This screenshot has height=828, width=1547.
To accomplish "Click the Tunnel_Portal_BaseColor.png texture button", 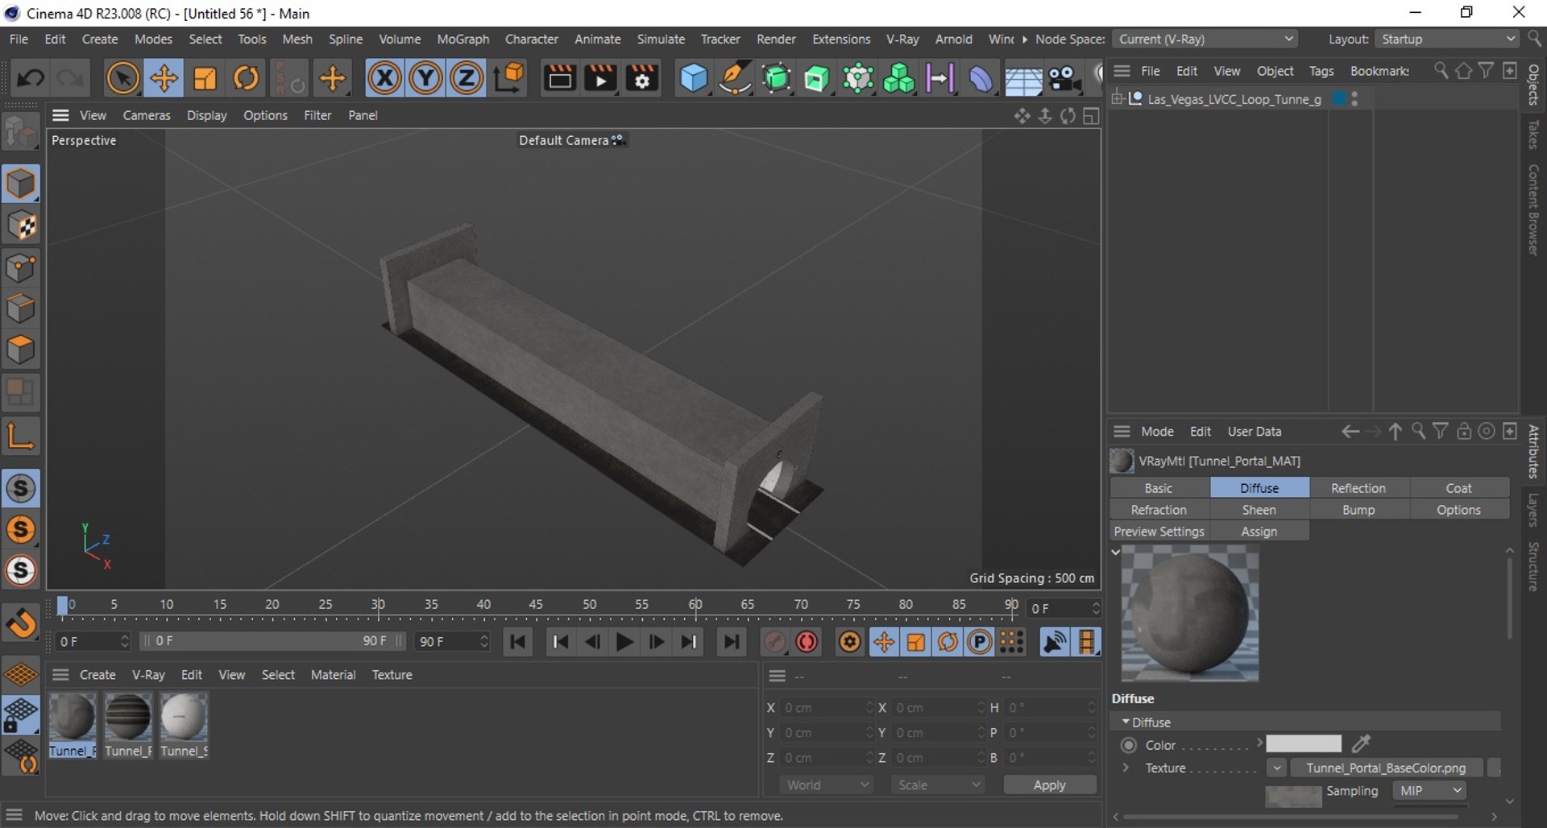I will pyautogui.click(x=1385, y=768).
